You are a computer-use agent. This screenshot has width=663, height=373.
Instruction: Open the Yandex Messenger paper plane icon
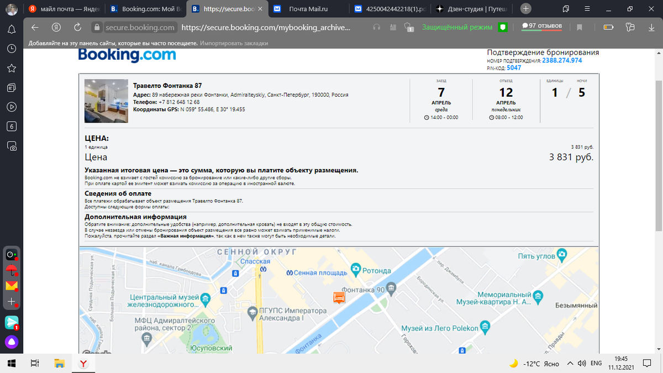coord(12,322)
